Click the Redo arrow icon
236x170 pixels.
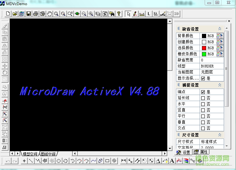15,161
